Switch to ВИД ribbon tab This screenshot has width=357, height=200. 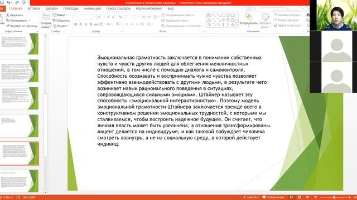pyautogui.click(x=171, y=9)
